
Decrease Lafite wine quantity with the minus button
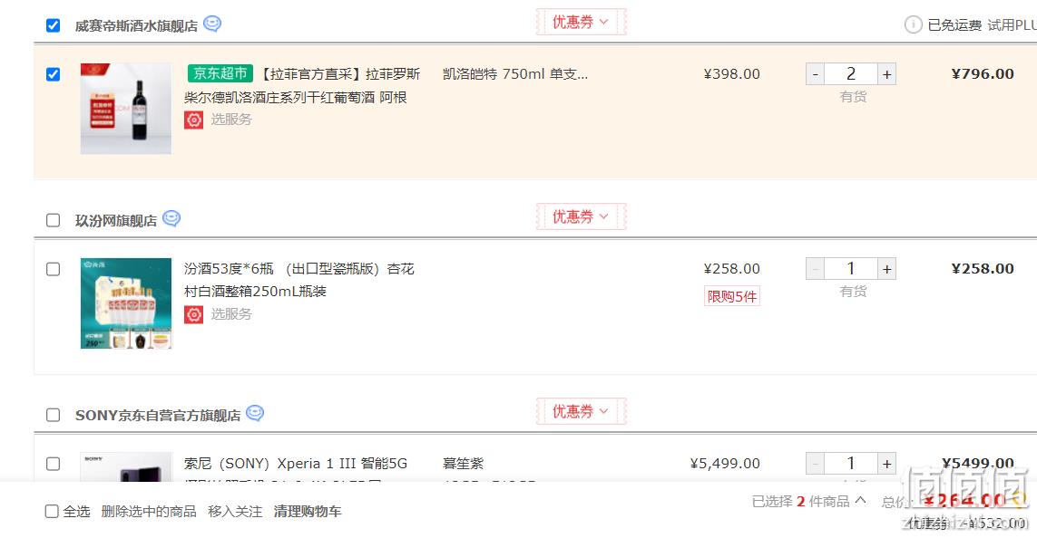816,74
